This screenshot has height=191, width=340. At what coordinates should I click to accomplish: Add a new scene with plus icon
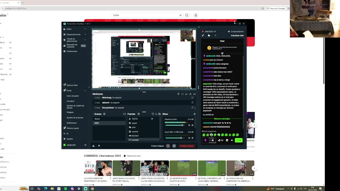pos(104,114)
